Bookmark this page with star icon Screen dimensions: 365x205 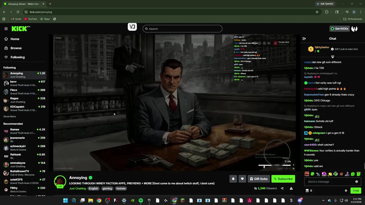click(317, 12)
